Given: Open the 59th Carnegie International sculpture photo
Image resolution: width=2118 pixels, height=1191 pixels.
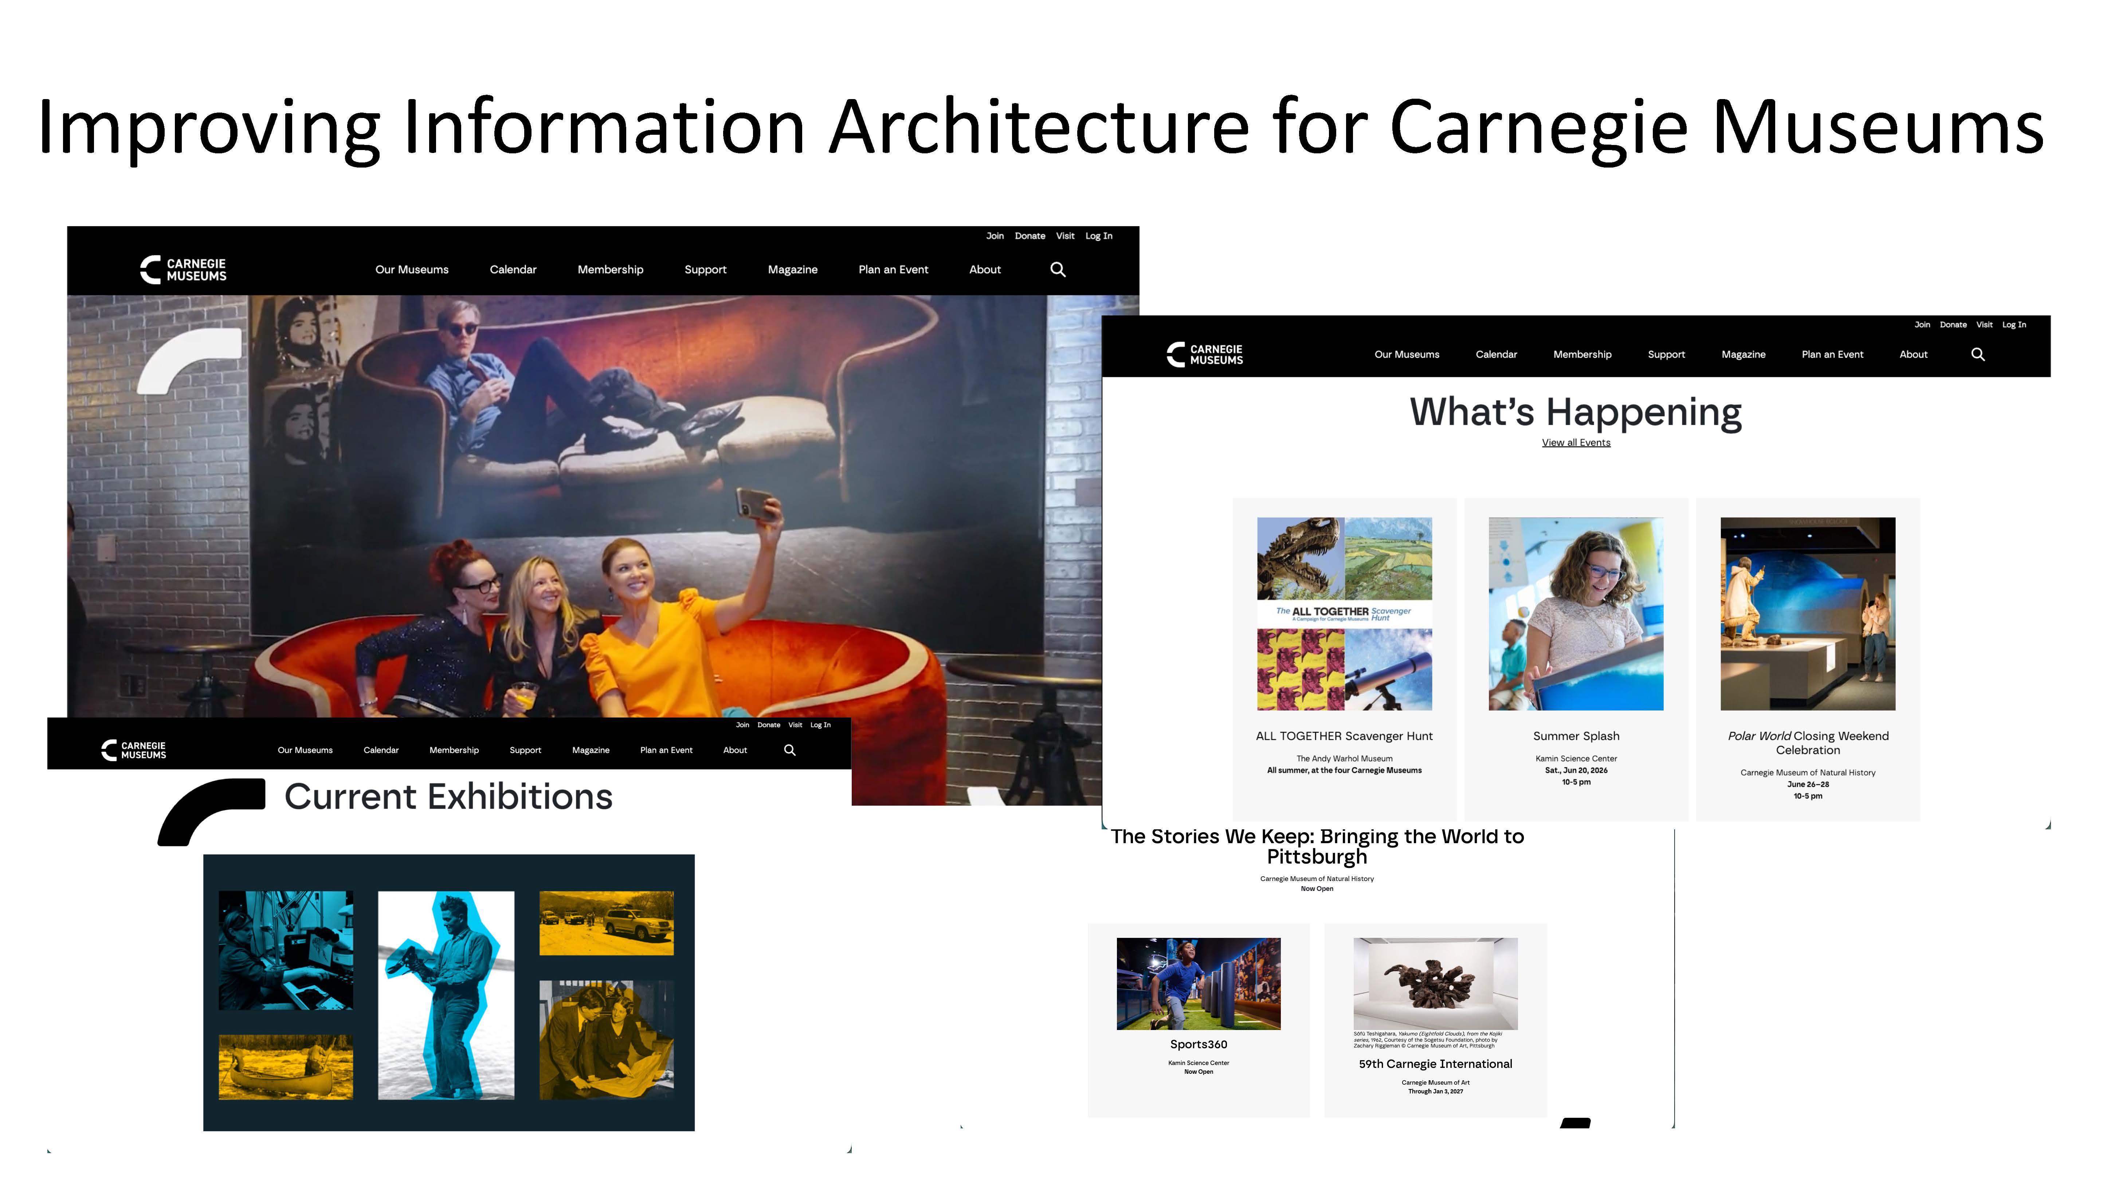Looking at the screenshot, I should tap(1436, 984).
